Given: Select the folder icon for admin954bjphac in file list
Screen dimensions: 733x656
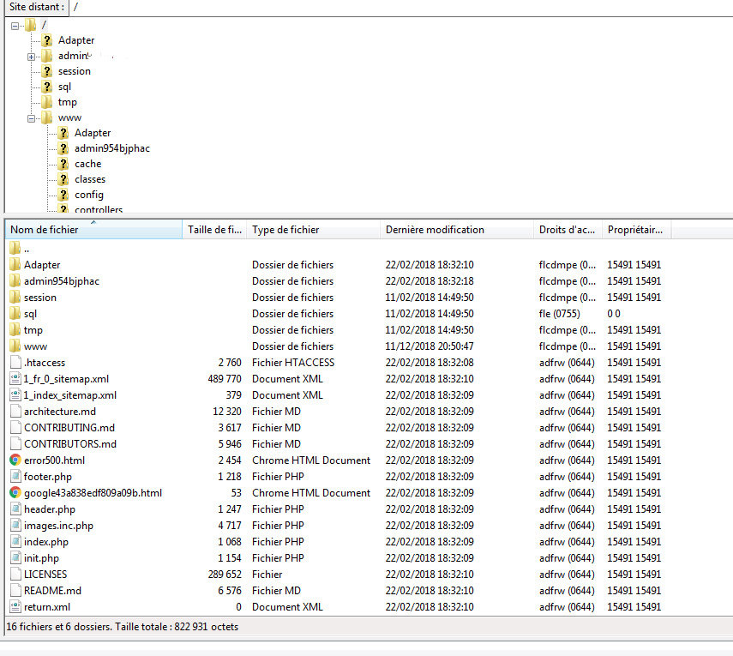Looking at the screenshot, I should pos(15,281).
